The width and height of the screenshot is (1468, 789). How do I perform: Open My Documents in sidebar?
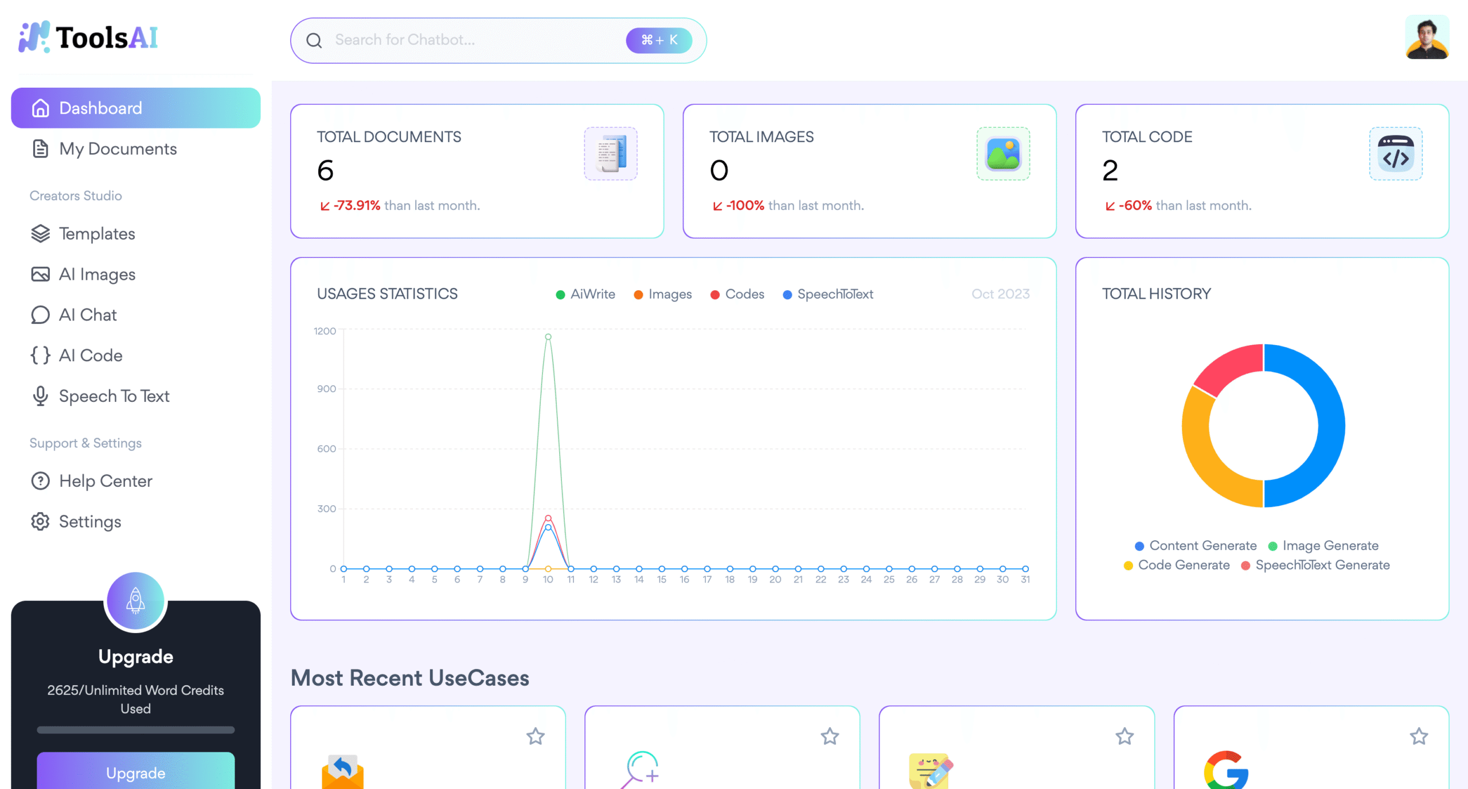click(118, 149)
